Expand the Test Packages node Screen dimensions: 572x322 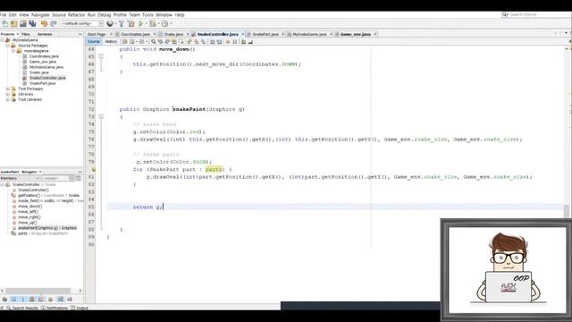pyautogui.click(x=8, y=89)
